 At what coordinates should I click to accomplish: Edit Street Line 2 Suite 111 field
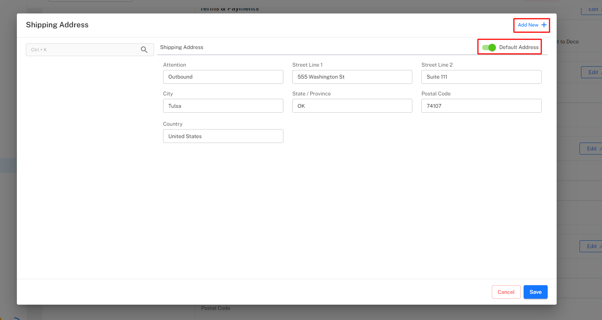click(x=481, y=77)
